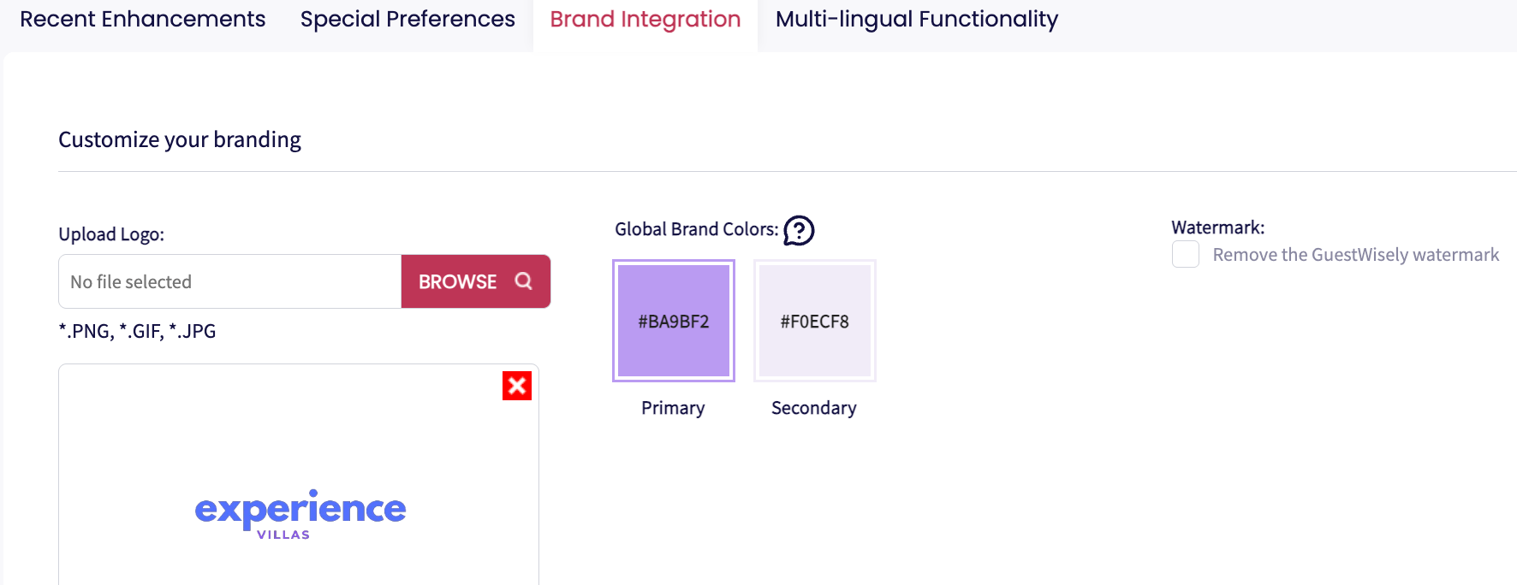The image size is (1517, 585).
Task: Pick the Secondary color swatch #F0ECF8
Action: [x=814, y=321]
